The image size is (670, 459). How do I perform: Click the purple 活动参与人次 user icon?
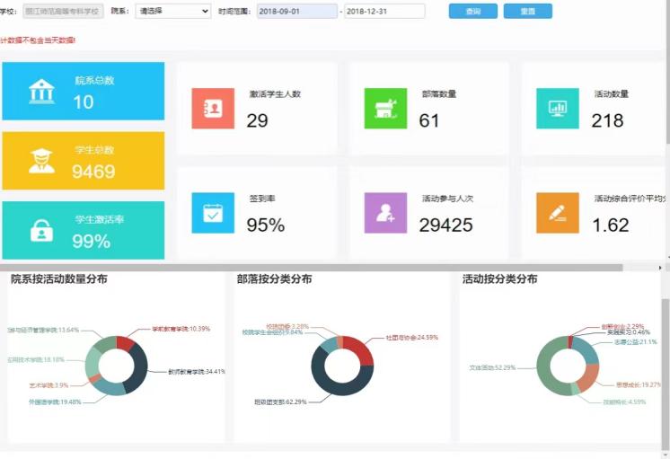(385, 213)
